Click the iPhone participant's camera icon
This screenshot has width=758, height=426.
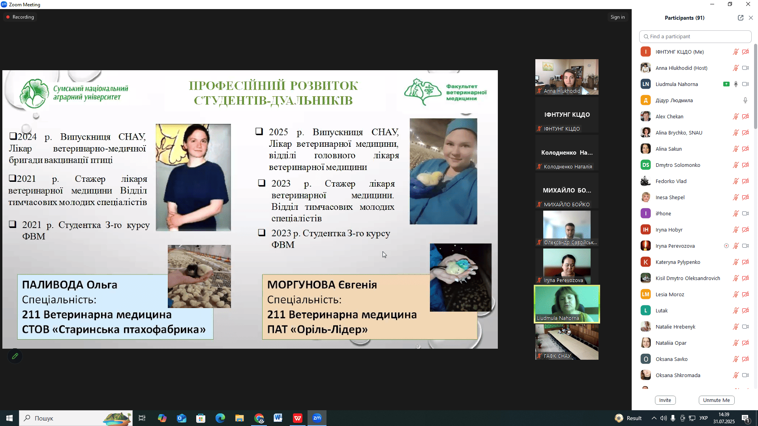pos(745,213)
